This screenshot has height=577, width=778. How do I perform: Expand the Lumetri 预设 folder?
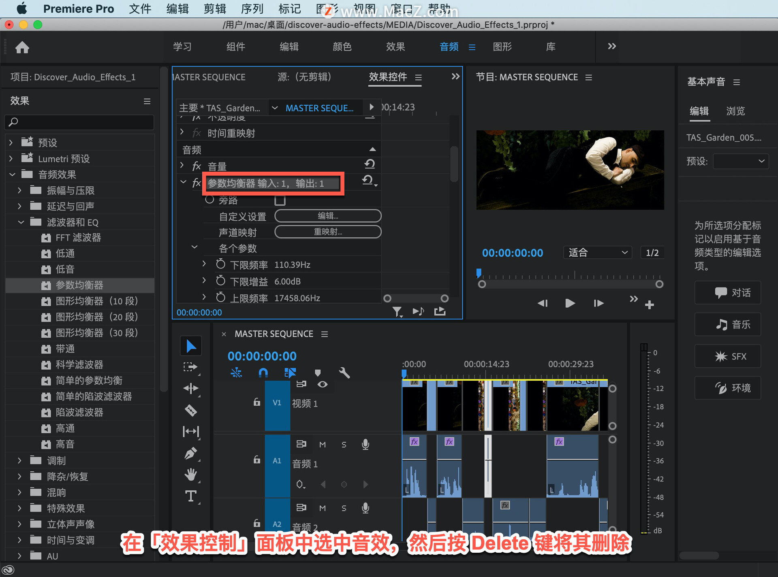point(11,159)
